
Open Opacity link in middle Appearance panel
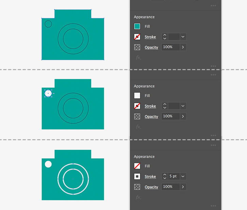click(x=151, y=117)
